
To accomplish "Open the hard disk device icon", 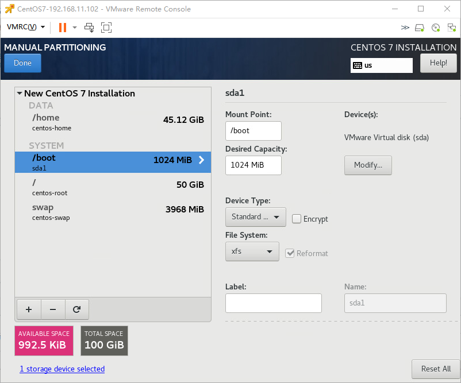I will 420,28.
